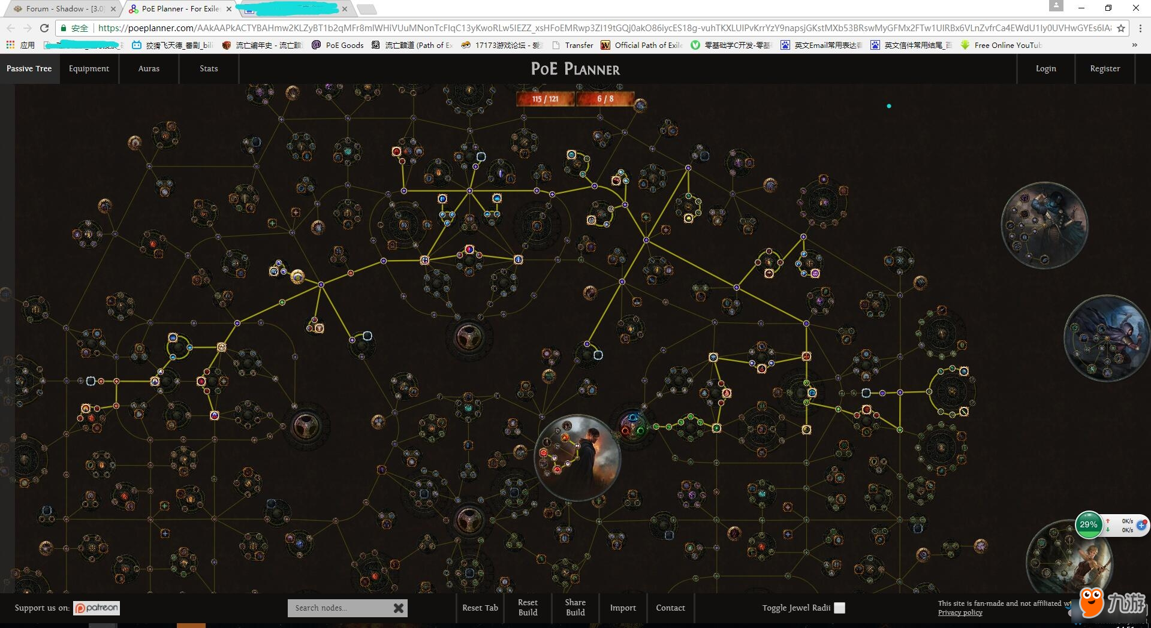
Task: Click the Reset Tab button
Action: [x=480, y=608]
